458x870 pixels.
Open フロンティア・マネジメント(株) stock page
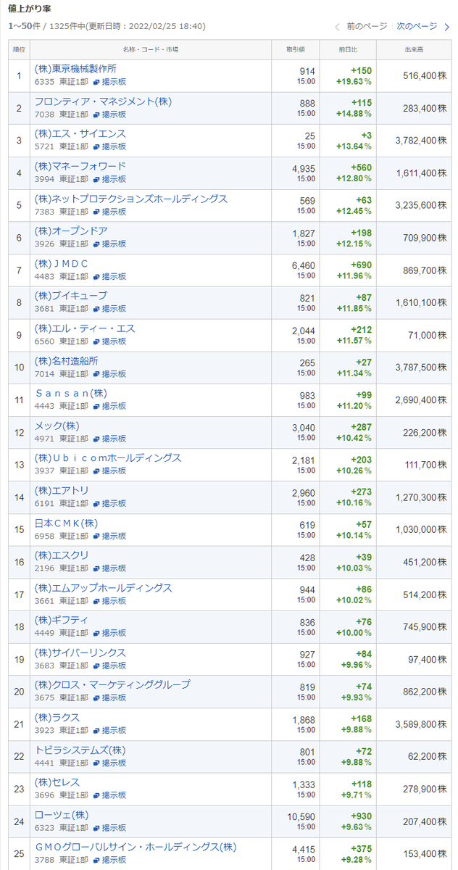(x=103, y=101)
